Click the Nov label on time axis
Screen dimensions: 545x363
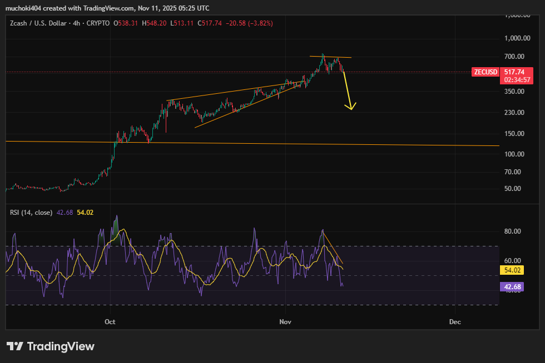coord(285,322)
